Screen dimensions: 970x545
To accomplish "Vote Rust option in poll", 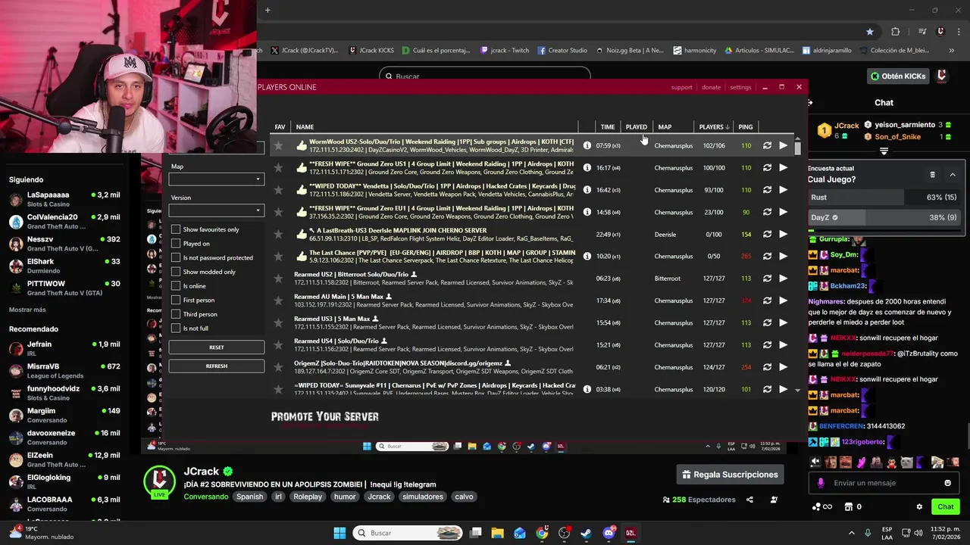I will coord(884,198).
